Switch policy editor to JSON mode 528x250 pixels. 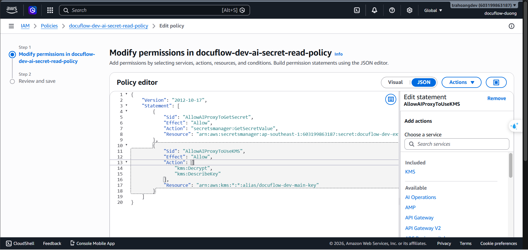(x=424, y=82)
